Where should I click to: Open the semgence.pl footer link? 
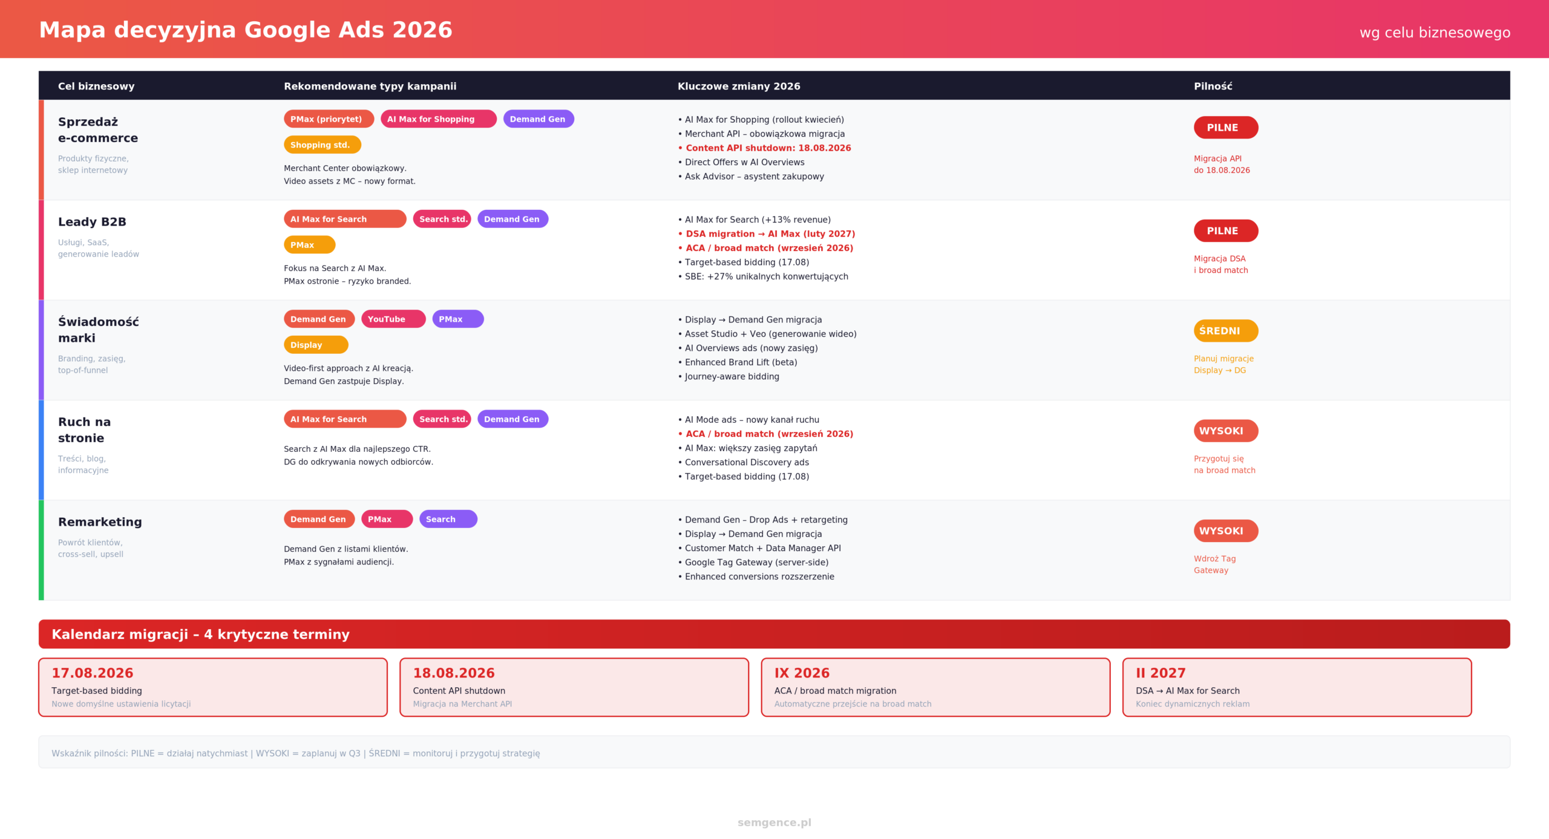[774, 823]
